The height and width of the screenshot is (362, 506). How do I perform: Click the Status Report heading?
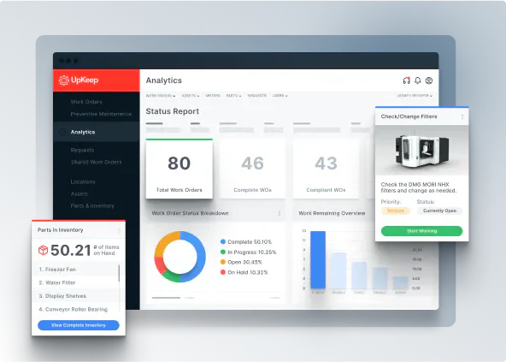pos(173,111)
